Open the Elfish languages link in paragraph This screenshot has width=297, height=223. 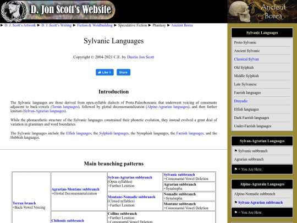[x=79, y=133]
